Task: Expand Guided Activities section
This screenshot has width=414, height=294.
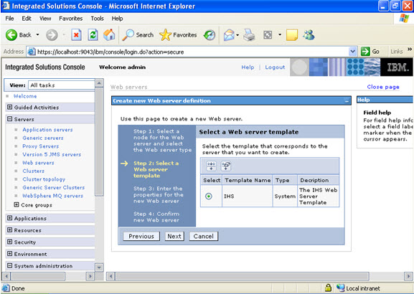Action: 10,107
